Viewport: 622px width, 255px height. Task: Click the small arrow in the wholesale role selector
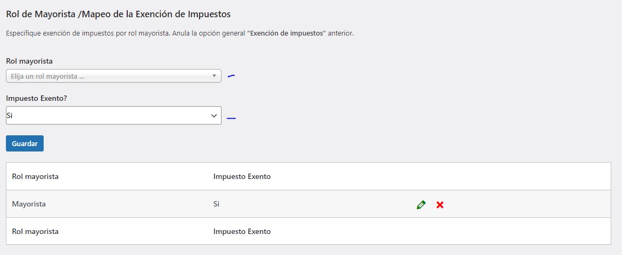click(x=214, y=76)
